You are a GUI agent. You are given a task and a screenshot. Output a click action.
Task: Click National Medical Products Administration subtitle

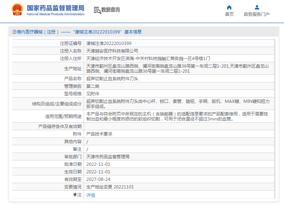click(x=56, y=14)
